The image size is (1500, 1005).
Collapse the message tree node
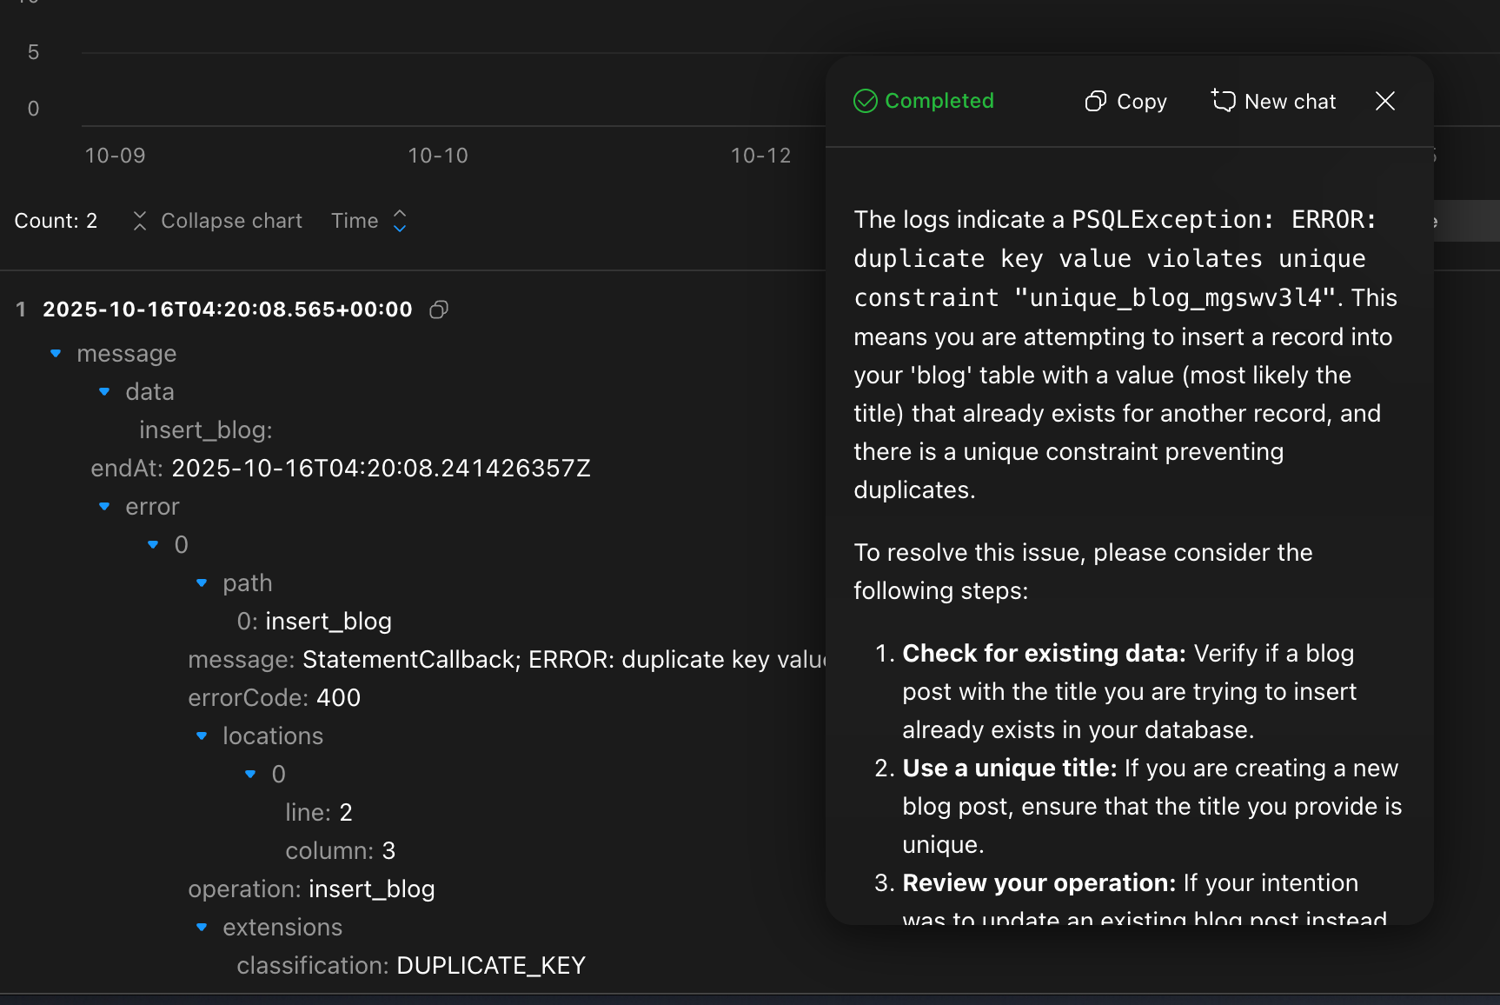[56, 354]
